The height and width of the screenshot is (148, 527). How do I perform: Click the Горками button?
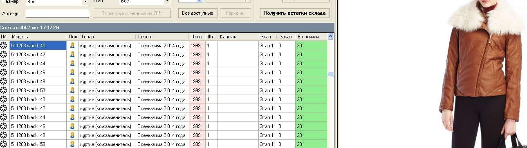235,13
